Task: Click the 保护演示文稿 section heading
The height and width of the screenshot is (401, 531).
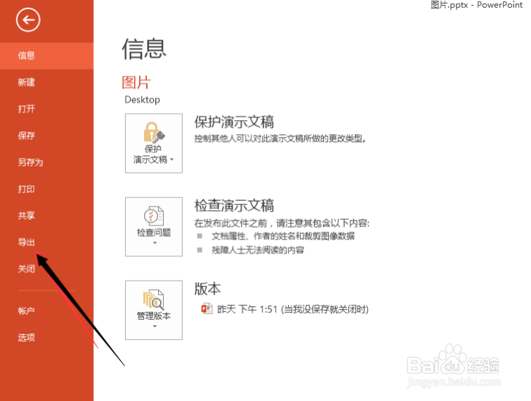Action: click(x=234, y=122)
